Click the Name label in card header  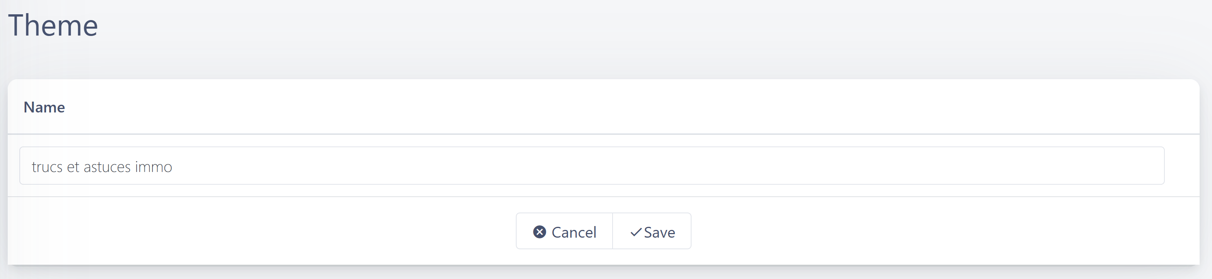pos(44,107)
